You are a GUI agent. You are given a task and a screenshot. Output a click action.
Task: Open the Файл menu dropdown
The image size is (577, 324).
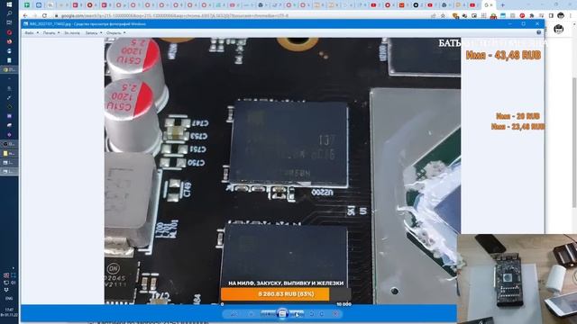pyautogui.click(x=32, y=32)
